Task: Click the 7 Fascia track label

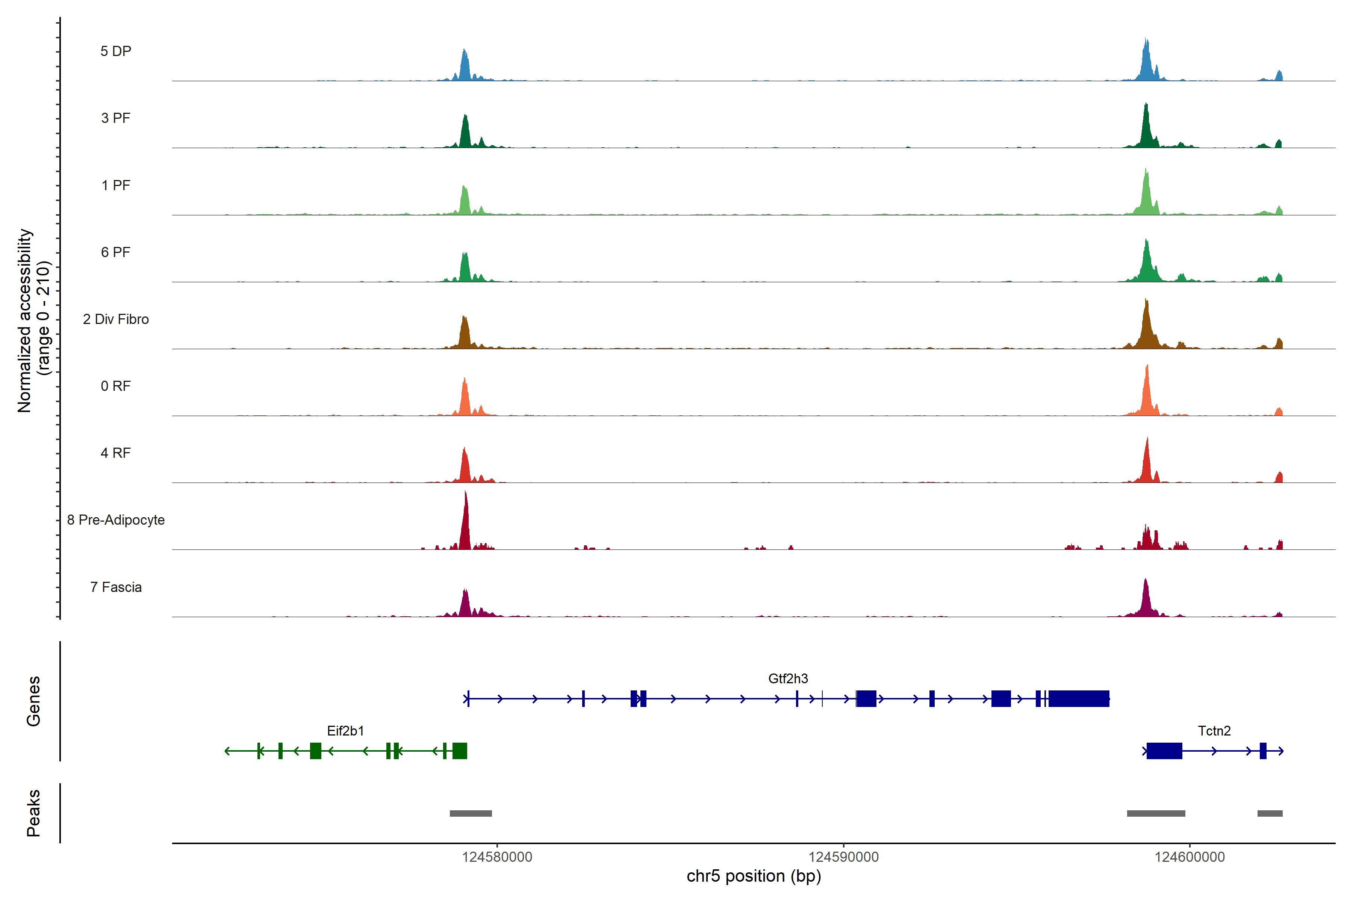Action: (x=116, y=587)
